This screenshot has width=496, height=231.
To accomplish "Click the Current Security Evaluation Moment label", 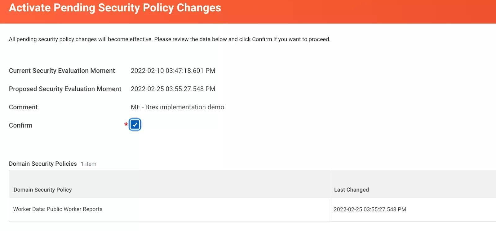I will pos(62,71).
